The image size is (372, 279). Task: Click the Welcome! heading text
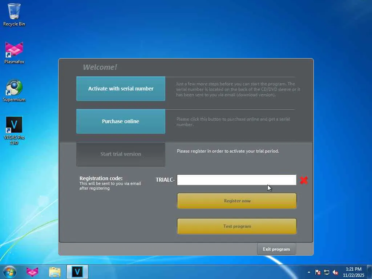100,67
